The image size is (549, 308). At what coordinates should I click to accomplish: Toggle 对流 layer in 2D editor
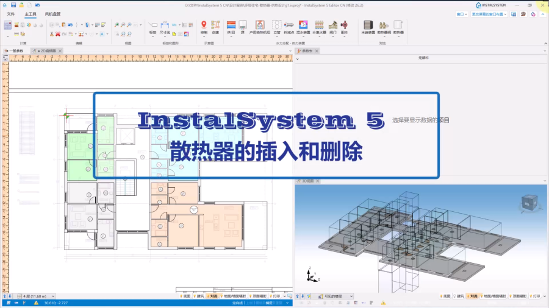click(212, 296)
